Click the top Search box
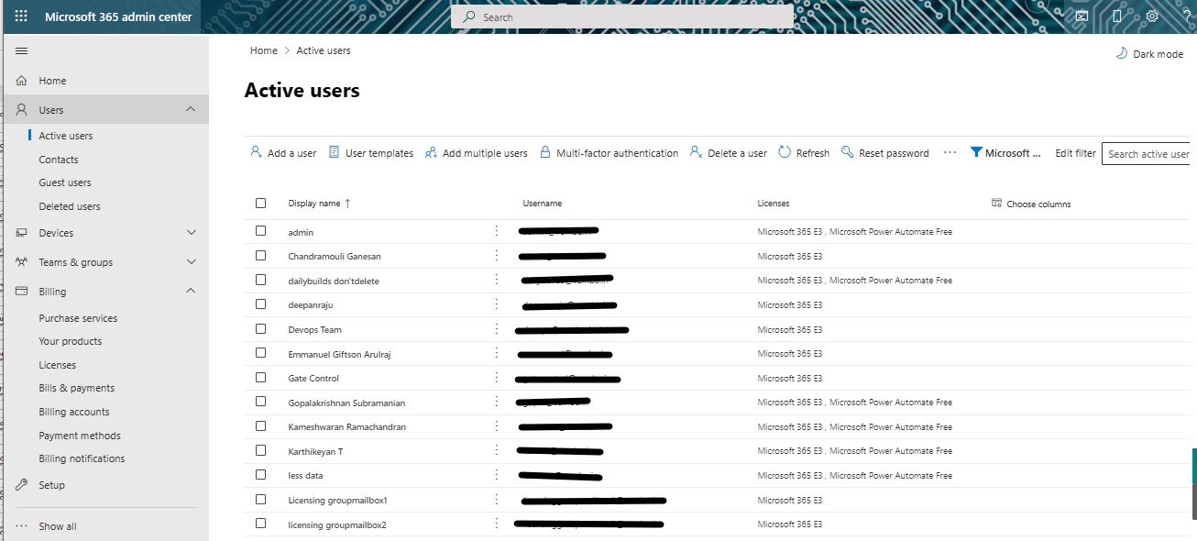 tap(622, 17)
